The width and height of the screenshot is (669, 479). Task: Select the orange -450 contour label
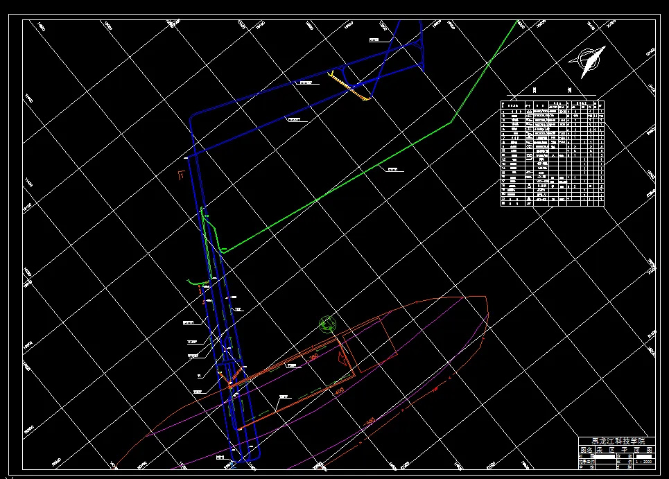370,421
